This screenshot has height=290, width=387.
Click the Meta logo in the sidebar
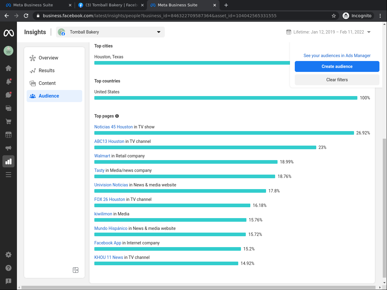(x=8, y=33)
